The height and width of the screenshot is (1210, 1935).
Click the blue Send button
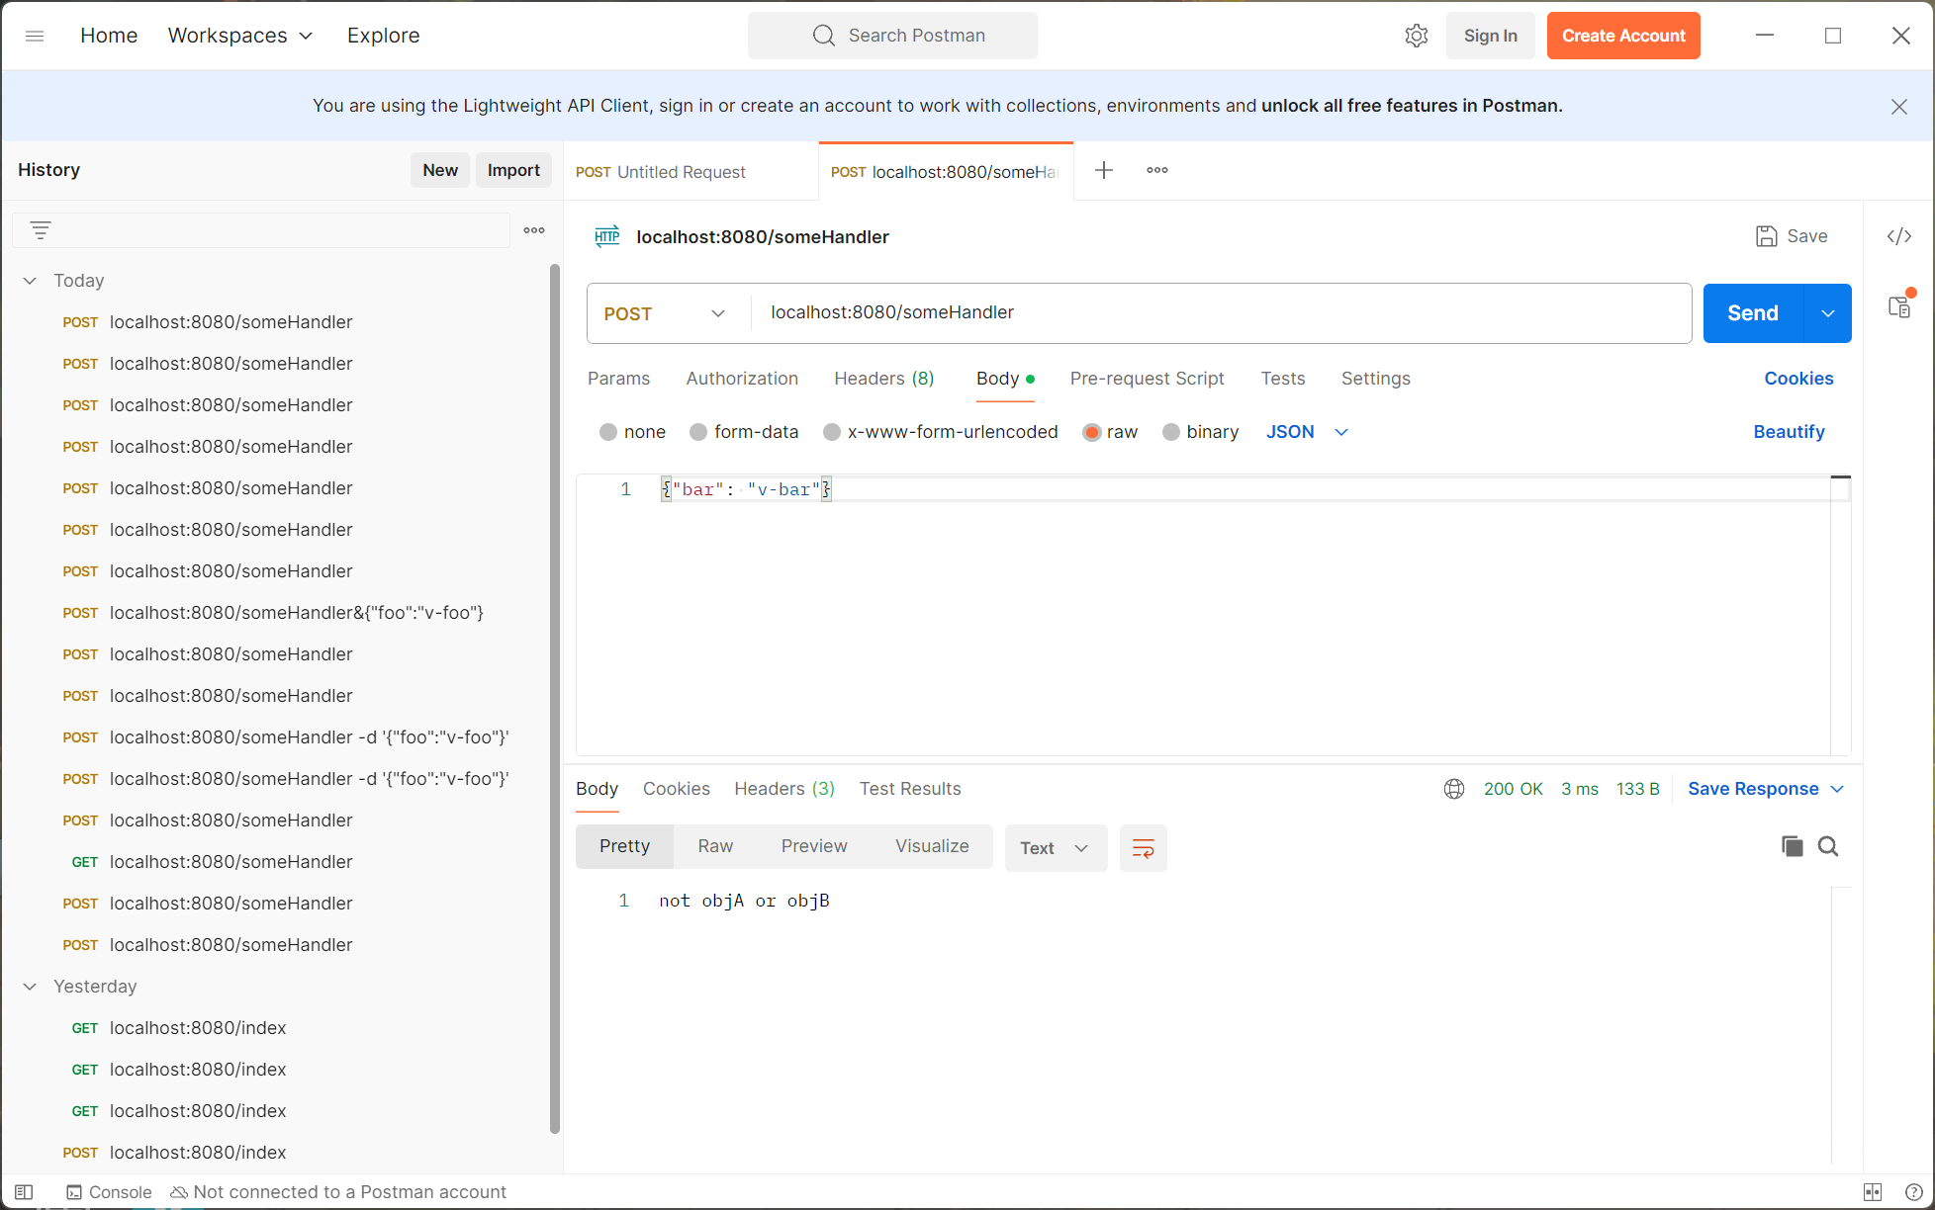coord(1753,313)
